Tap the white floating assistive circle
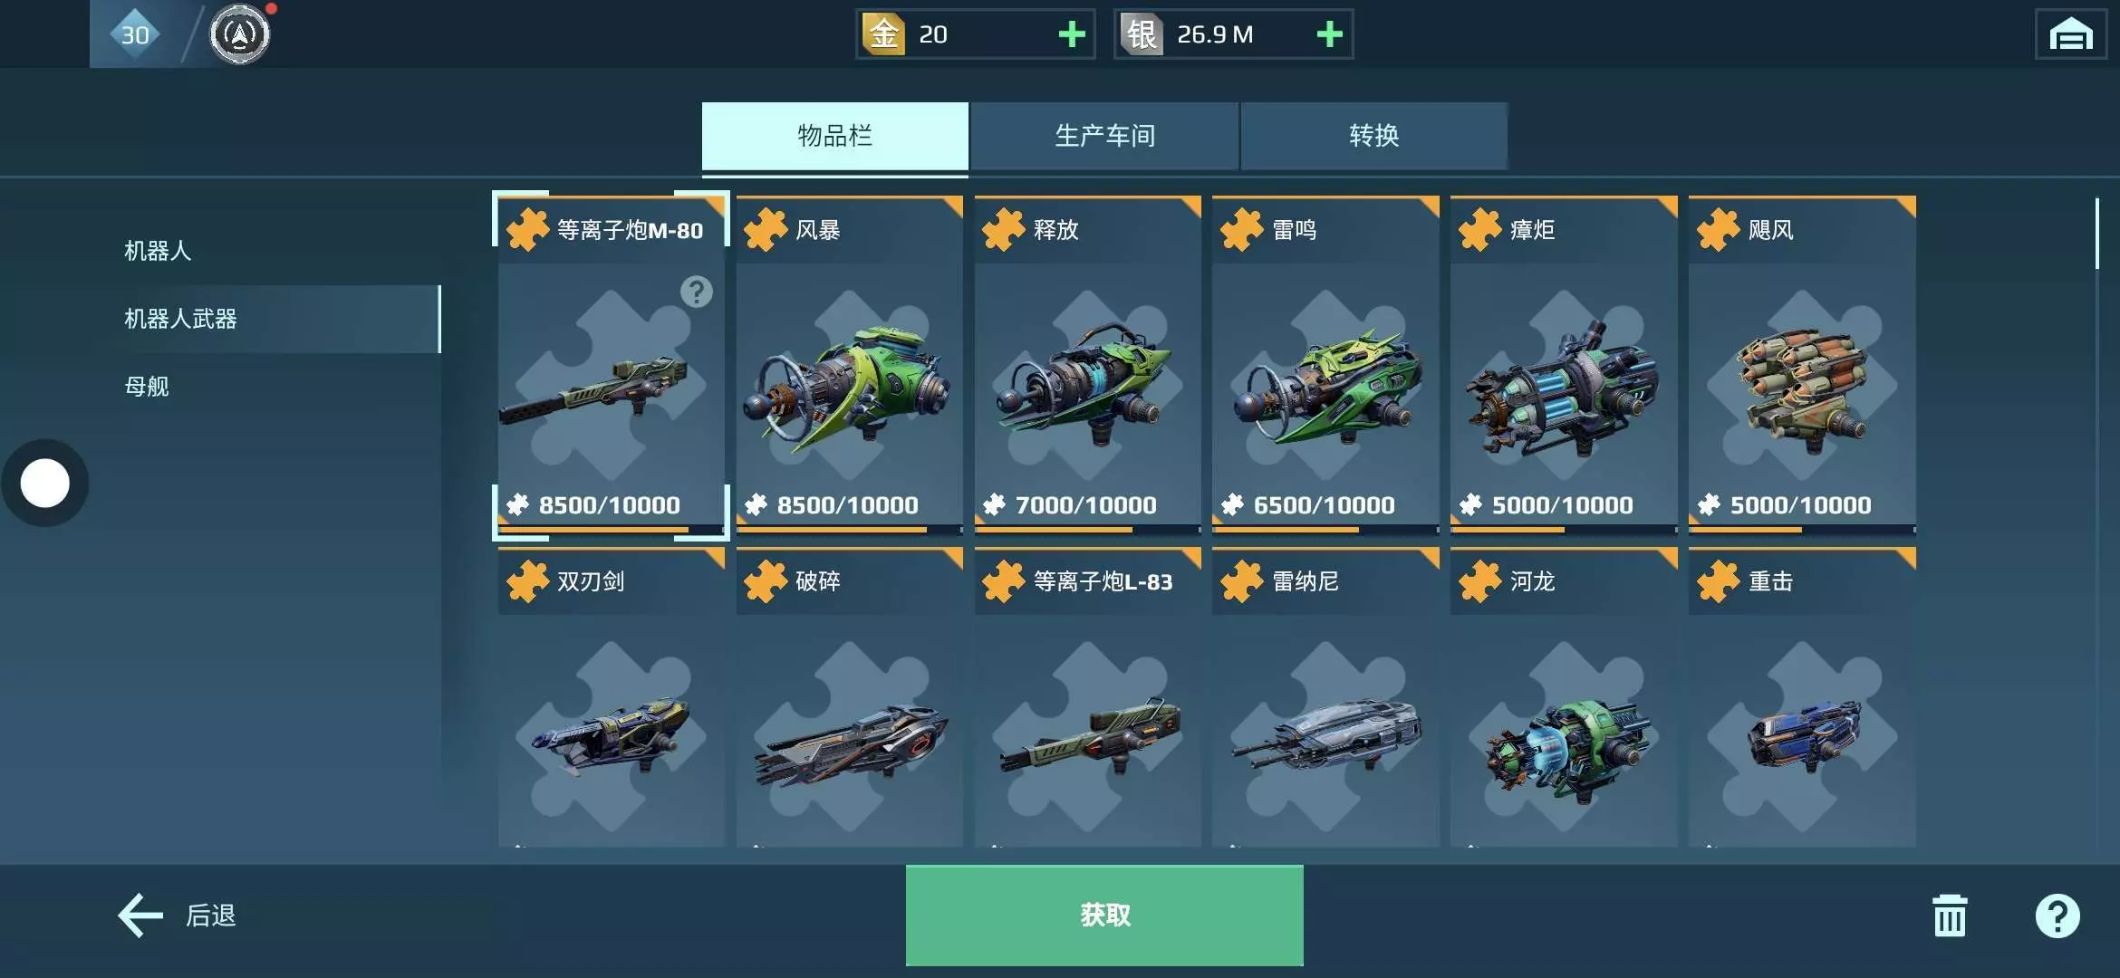Viewport: 2120px width, 978px height. pos(44,483)
